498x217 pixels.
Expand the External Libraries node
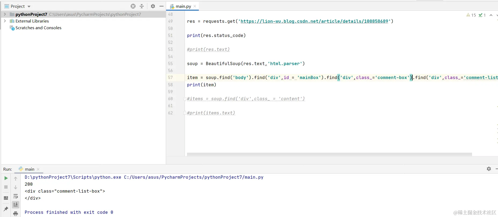(x=5, y=21)
